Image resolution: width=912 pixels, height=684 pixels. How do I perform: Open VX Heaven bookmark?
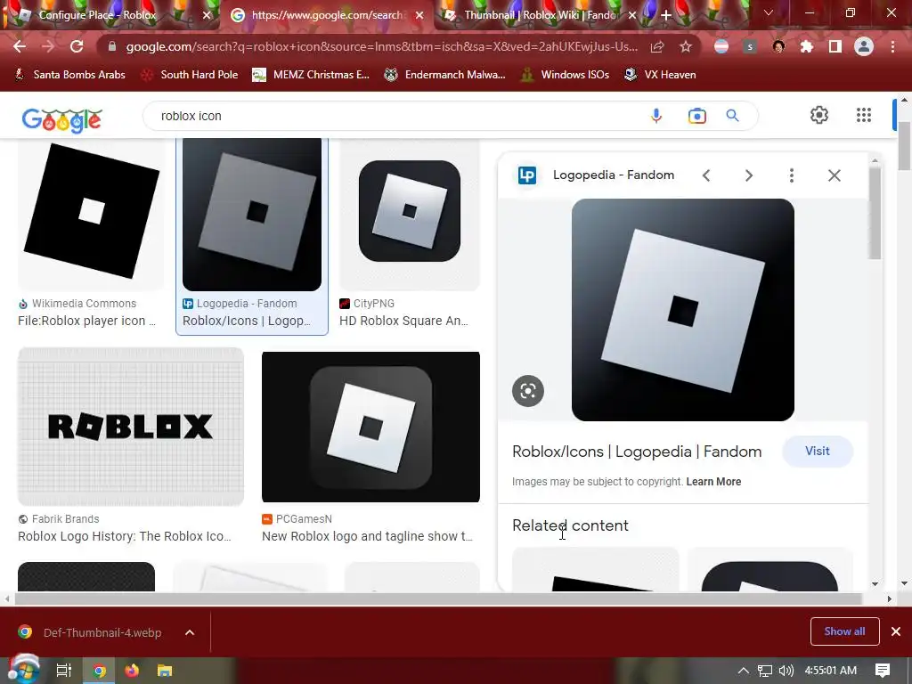click(660, 75)
